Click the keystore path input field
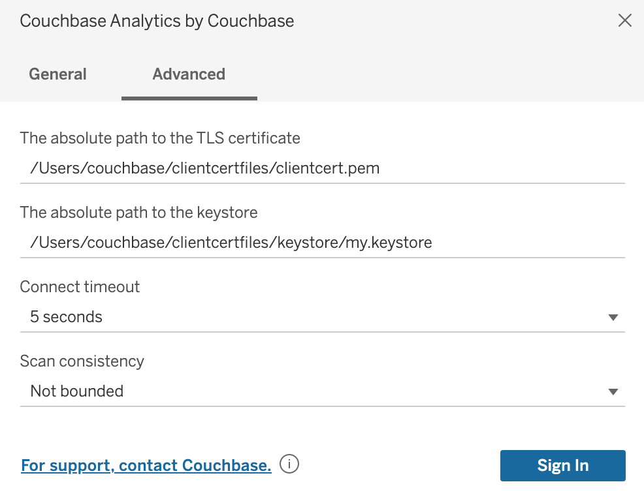644x497 pixels. point(323,243)
